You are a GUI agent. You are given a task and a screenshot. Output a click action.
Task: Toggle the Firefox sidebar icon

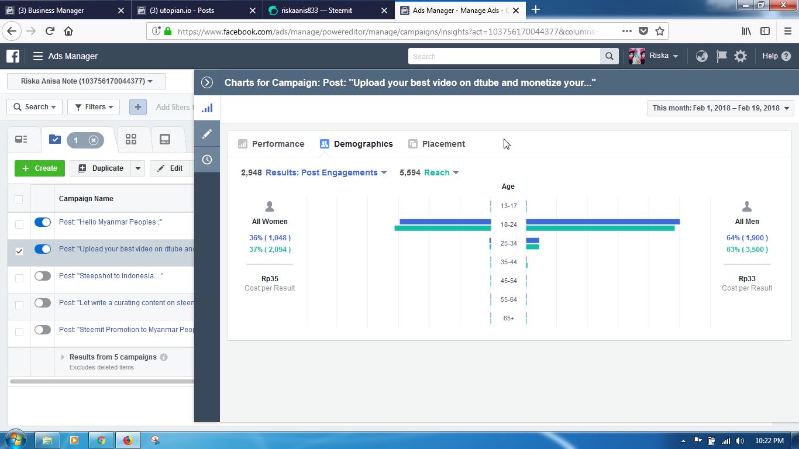[764, 31]
